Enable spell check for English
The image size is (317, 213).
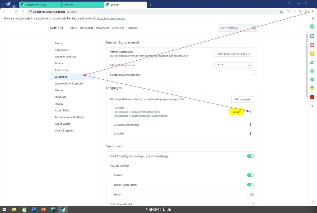click(x=250, y=194)
